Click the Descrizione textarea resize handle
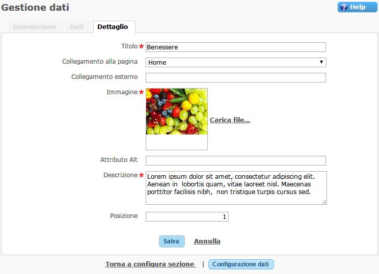The width and height of the screenshot is (379, 274). [324, 202]
